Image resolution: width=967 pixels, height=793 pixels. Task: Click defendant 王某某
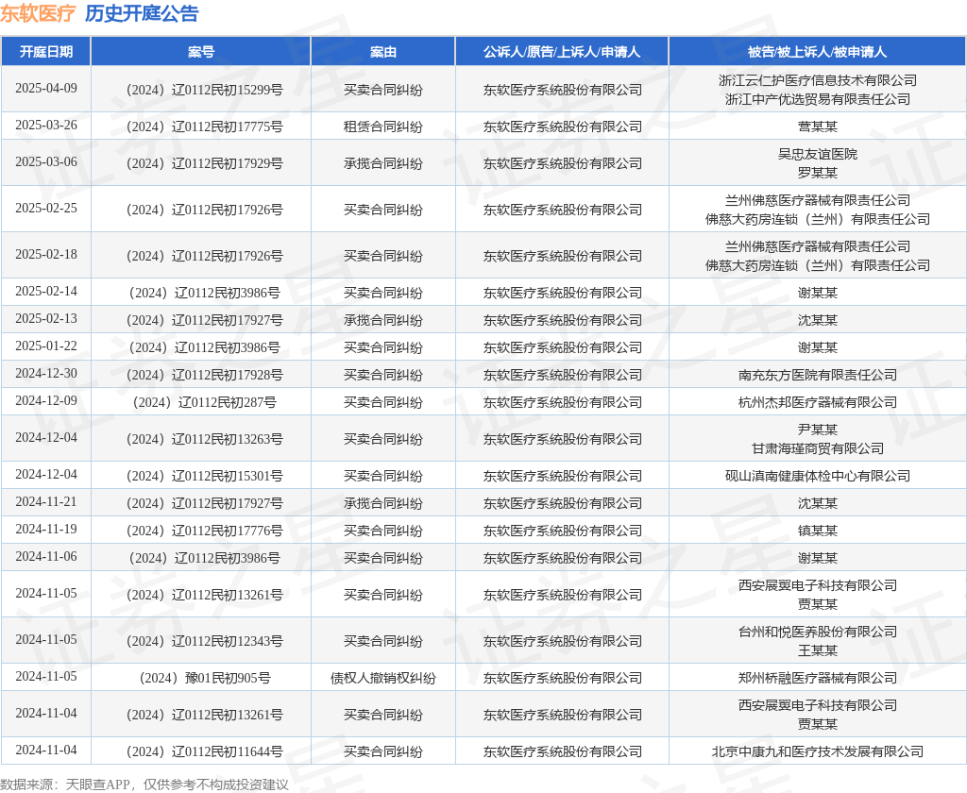click(x=817, y=650)
